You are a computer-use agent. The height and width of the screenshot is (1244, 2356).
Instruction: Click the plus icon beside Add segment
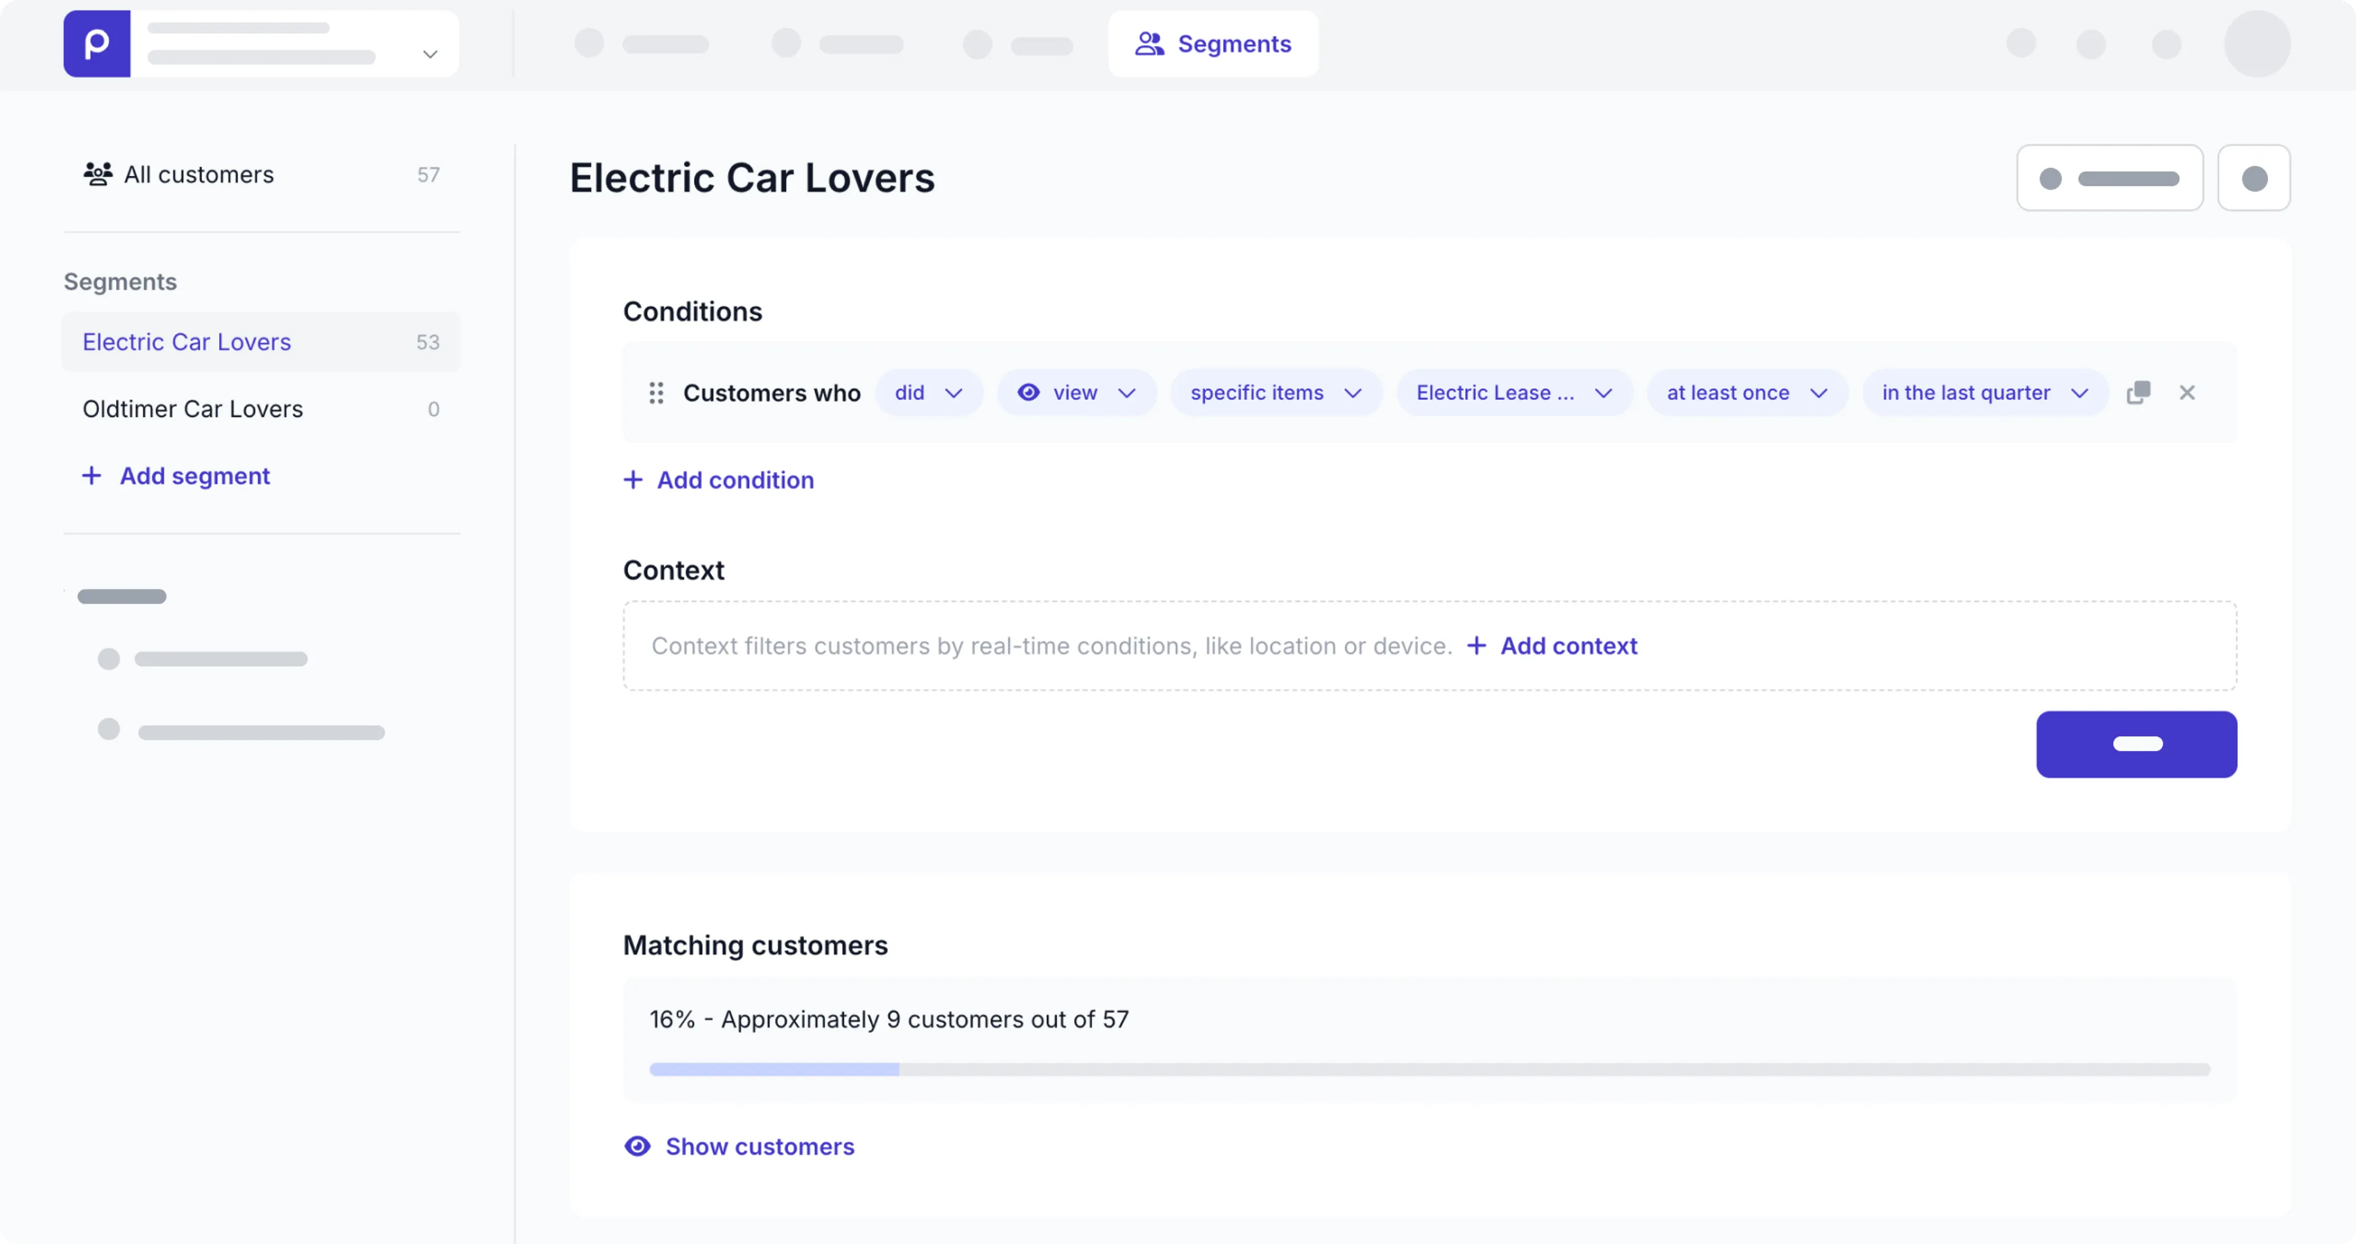pyautogui.click(x=91, y=475)
